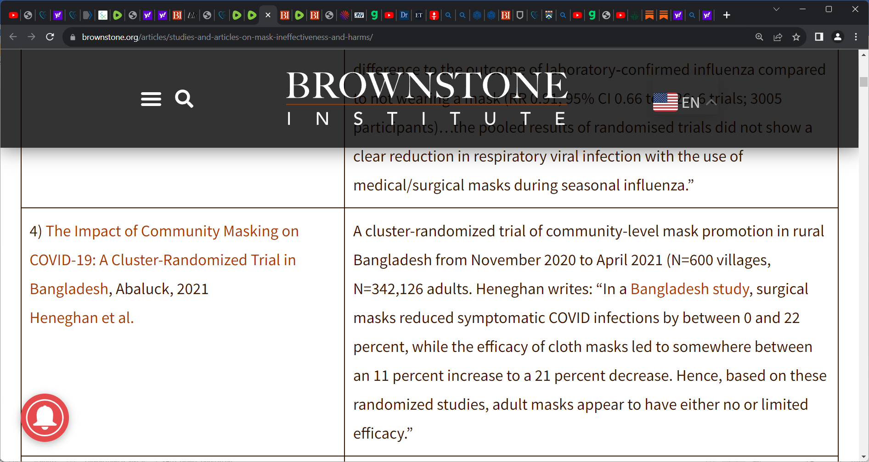Switch to the ET favicon tab

pos(419,15)
